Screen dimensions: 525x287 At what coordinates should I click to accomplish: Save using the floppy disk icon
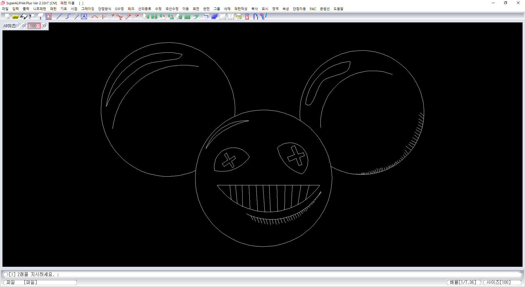tap(24, 17)
